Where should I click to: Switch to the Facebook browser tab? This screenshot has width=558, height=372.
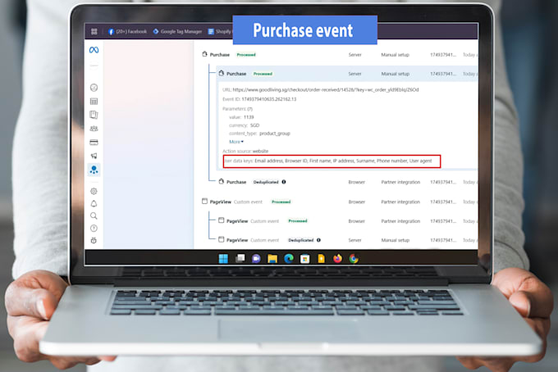pyautogui.click(x=127, y=32)
